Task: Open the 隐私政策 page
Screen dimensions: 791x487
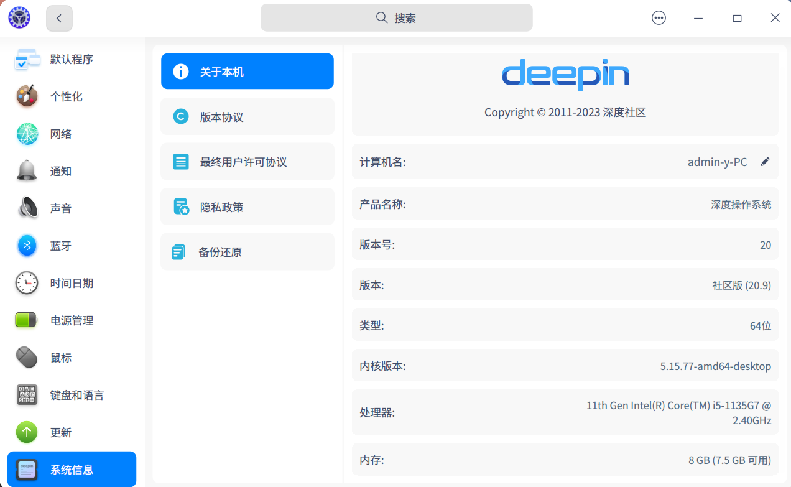Action: tap(247, 206)
